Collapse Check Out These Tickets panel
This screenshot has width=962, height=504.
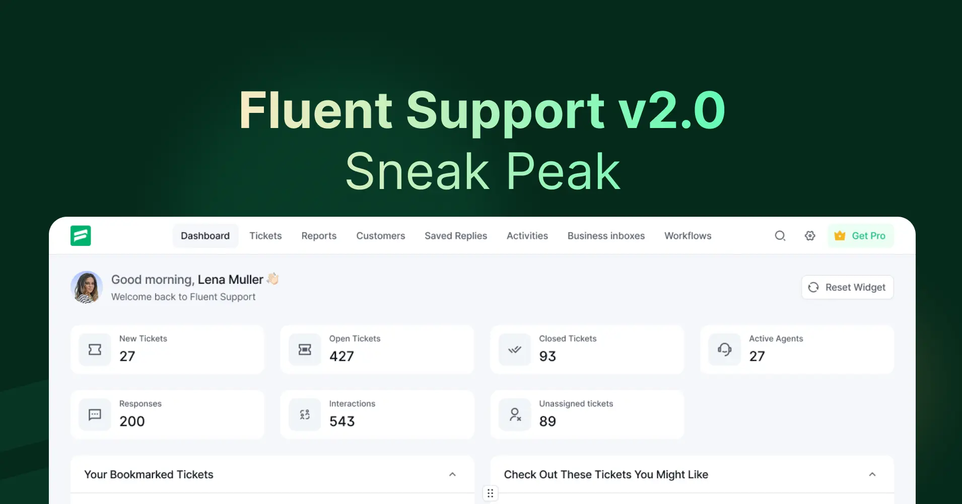pos(872,474)
